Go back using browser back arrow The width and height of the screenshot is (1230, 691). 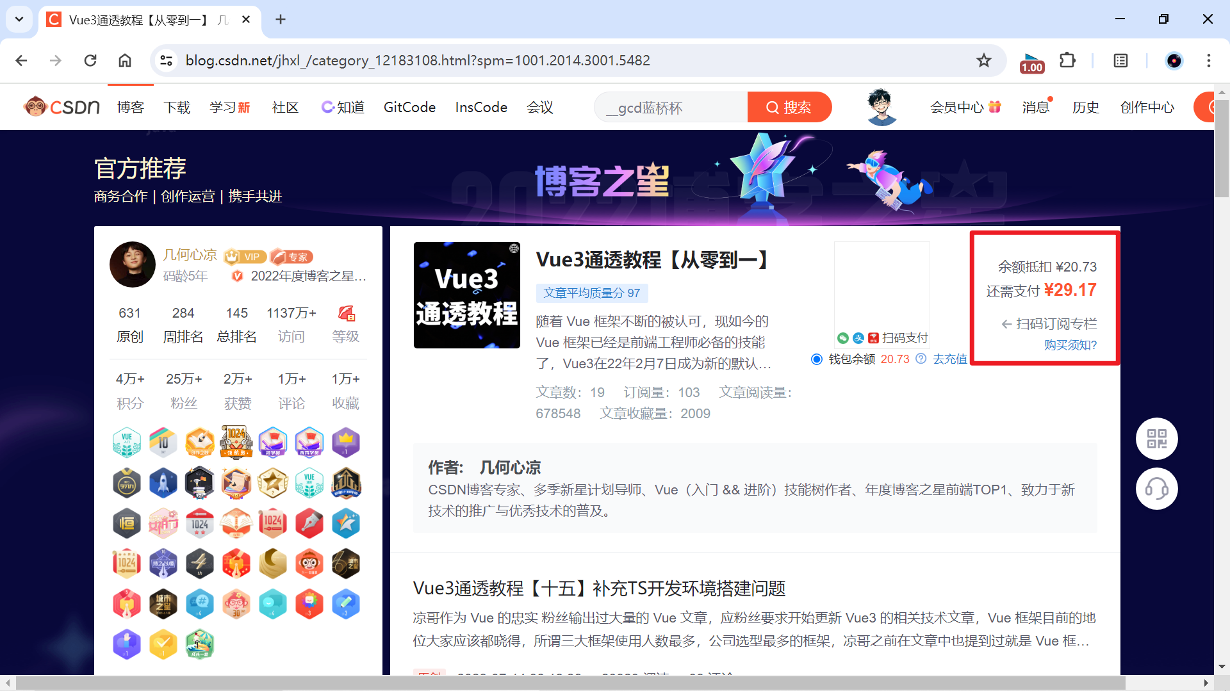point(21,60)
